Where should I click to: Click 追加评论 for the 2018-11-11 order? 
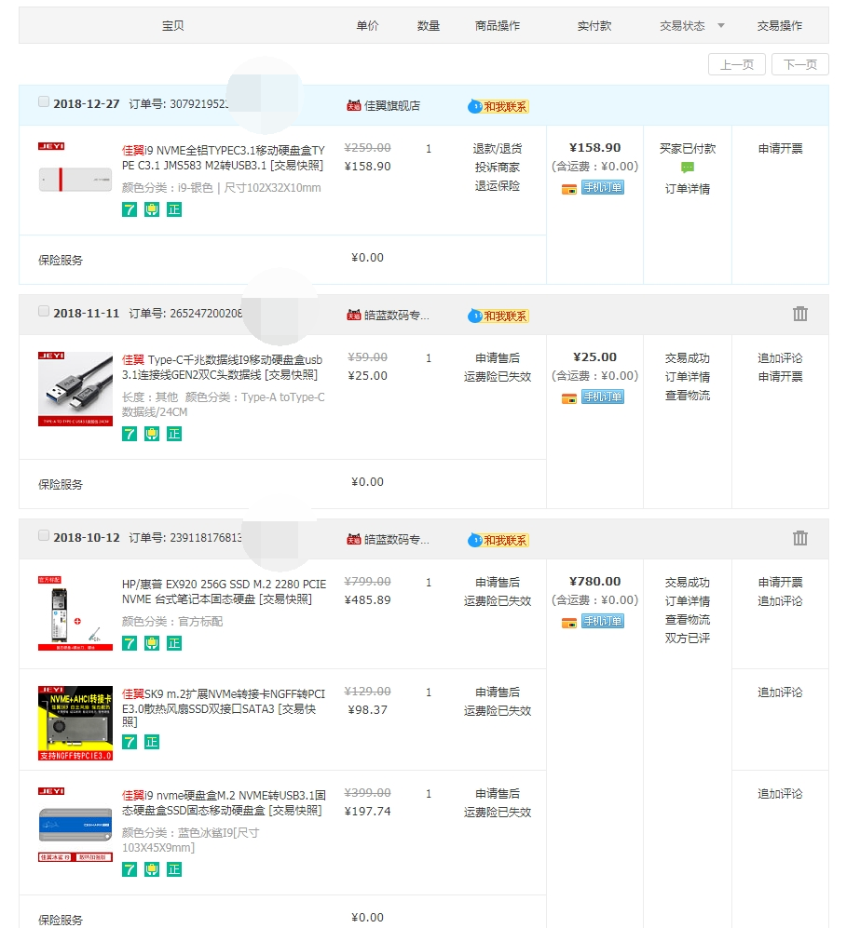coord(780,358)
